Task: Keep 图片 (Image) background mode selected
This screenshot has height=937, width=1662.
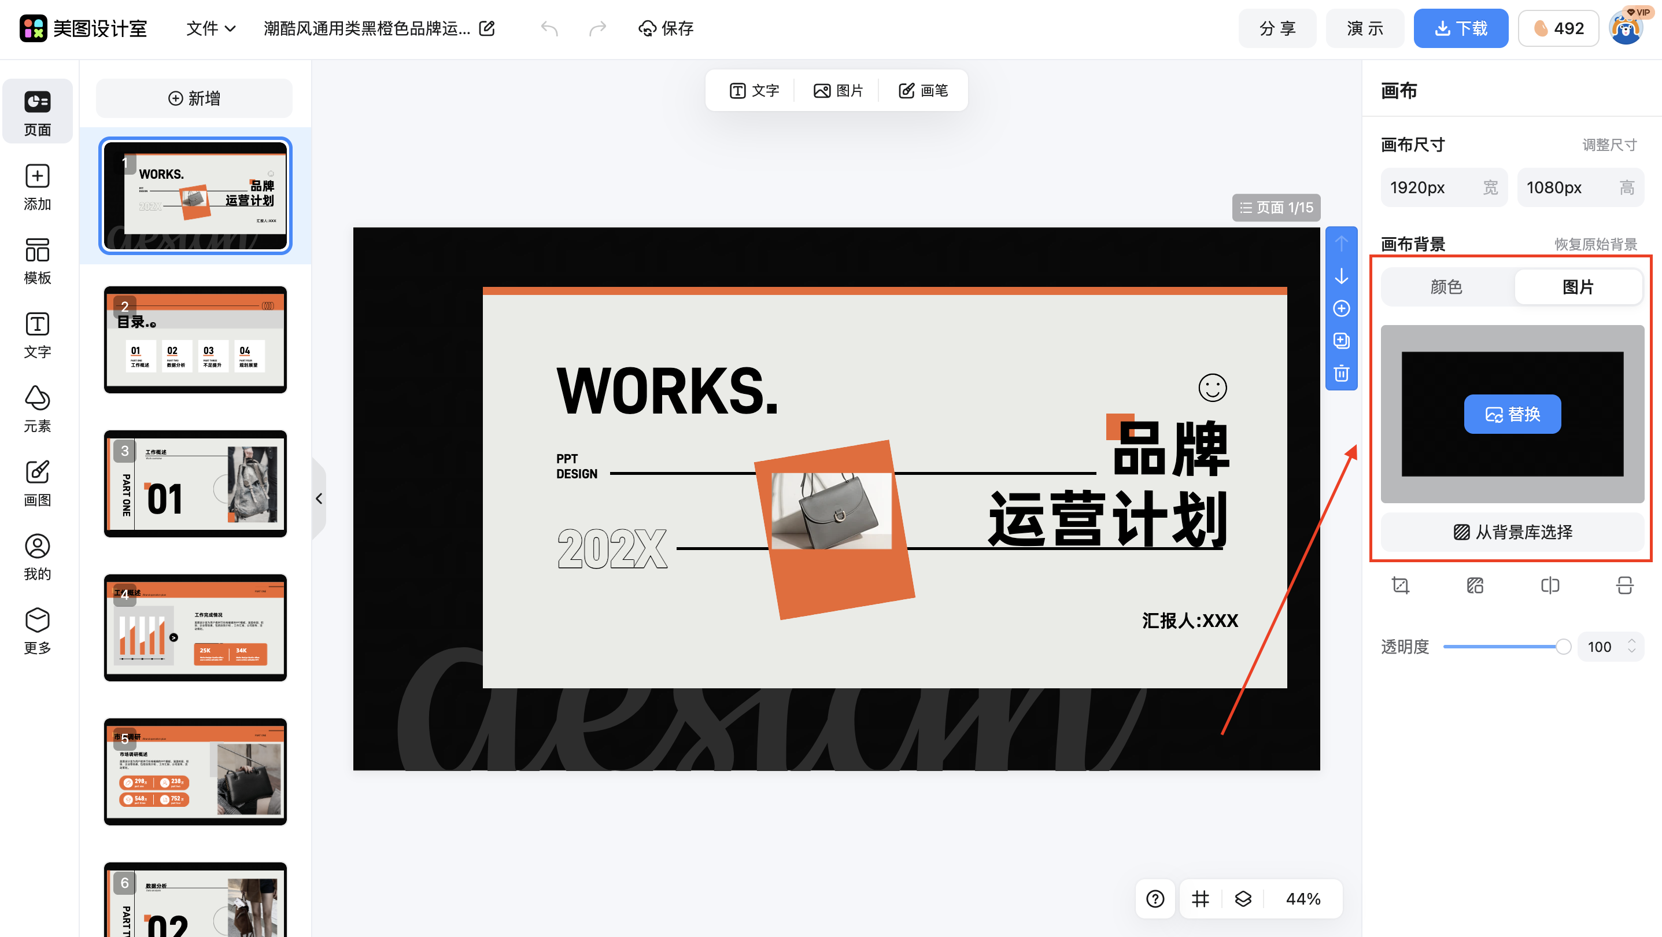Action: (x=1579, y=286)
